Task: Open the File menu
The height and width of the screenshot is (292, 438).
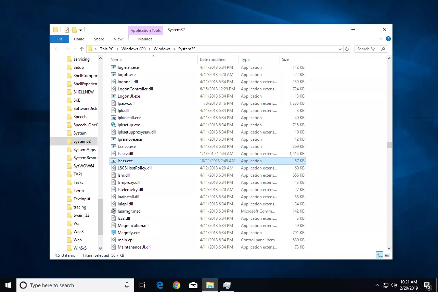Action: 59,39
